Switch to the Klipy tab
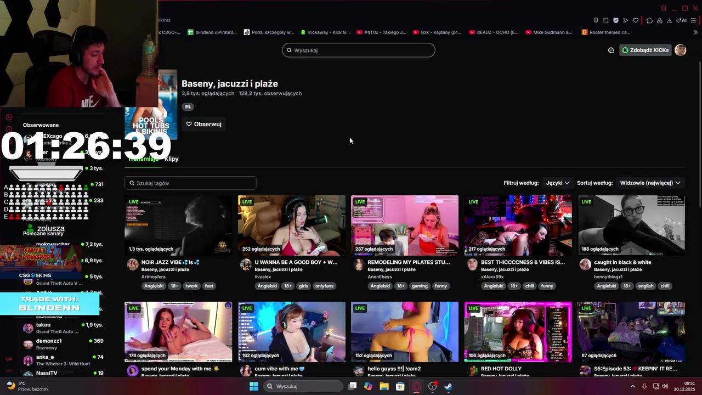 (172, 159)
